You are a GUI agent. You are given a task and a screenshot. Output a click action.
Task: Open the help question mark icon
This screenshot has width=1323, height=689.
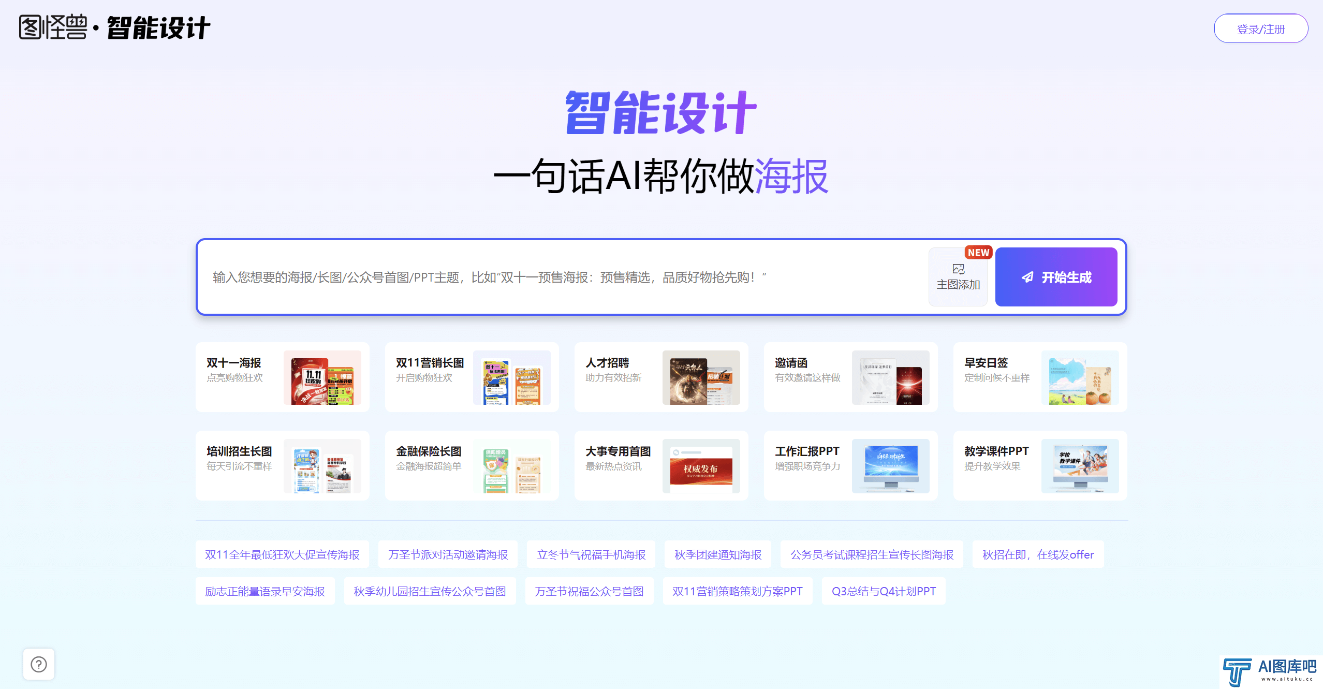39,664
